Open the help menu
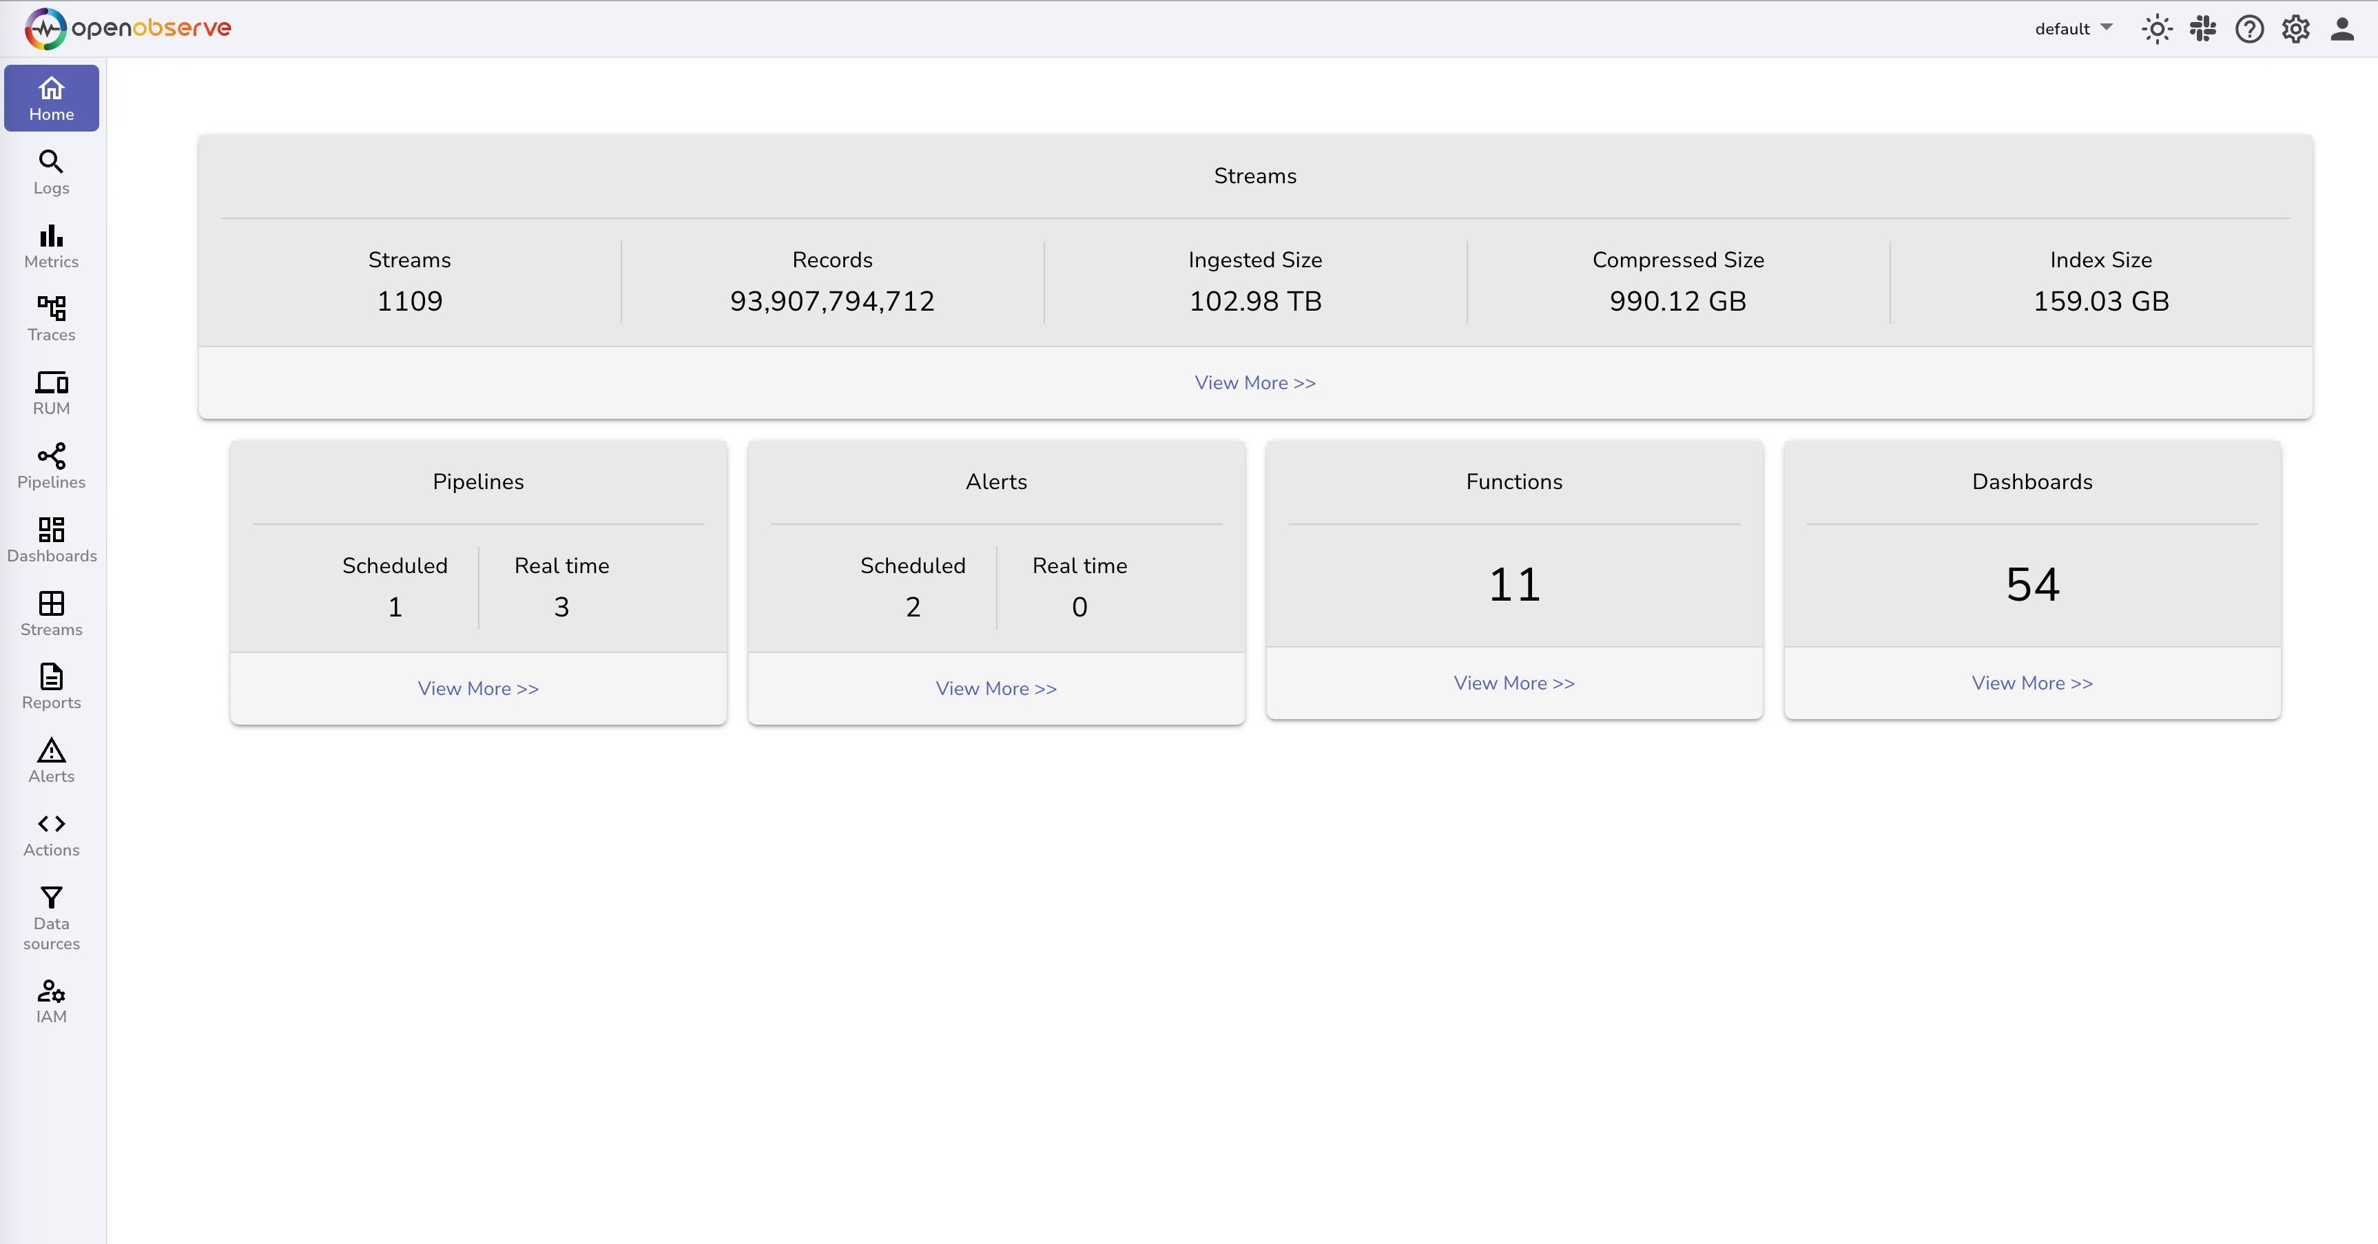The image size is (2378, 1244). [x=2250, y=29]
